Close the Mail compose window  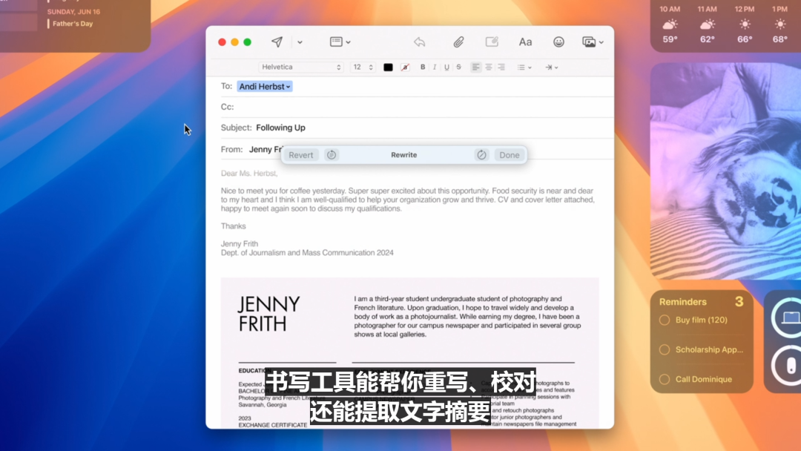click(222, 42)
